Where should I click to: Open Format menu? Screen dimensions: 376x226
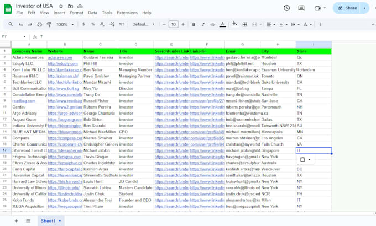[x=76, y=13]
